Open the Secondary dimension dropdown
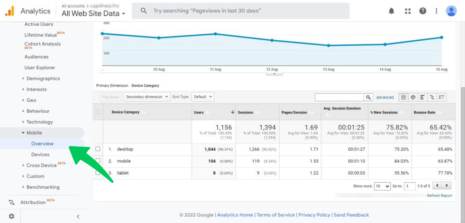The height and width of the screenshot is (223, 465). [x=147, y=97]
